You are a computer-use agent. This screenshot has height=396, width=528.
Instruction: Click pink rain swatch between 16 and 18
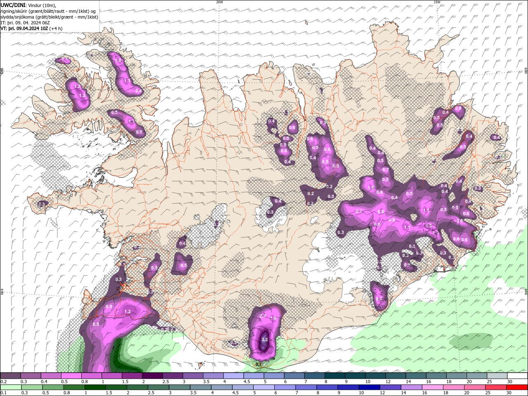[433, 387]
